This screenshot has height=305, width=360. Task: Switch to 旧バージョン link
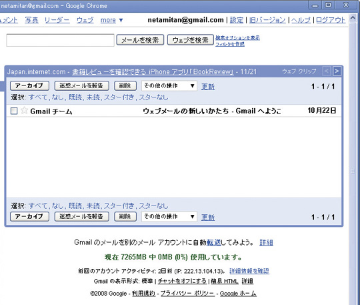[x=267, y=20]
